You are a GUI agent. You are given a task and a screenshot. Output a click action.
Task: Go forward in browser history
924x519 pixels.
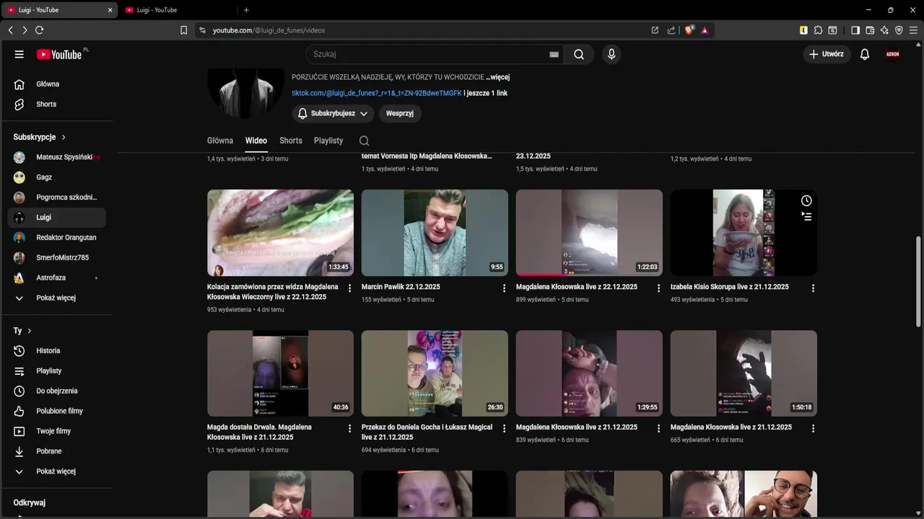25,30
